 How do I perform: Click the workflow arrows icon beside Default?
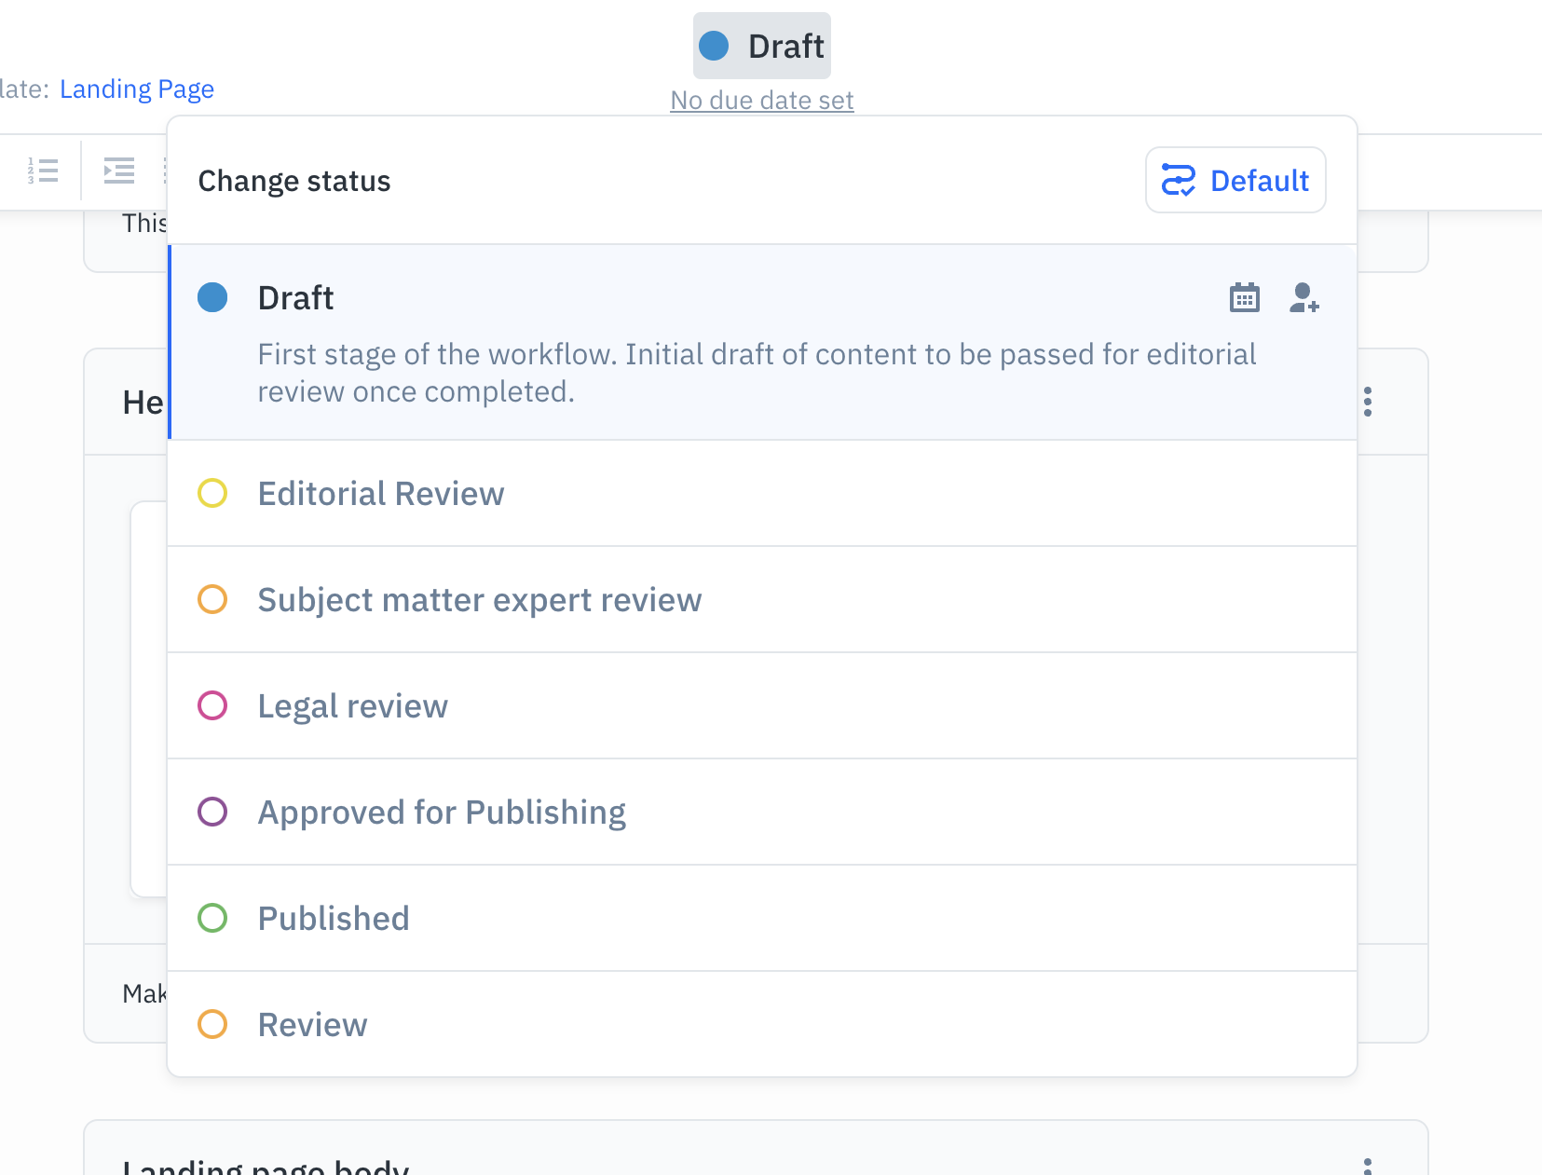(1180, 179)
